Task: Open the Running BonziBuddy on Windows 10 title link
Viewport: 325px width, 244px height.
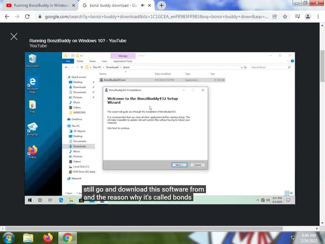Action: pyautogui.click(x=78, y=41)
